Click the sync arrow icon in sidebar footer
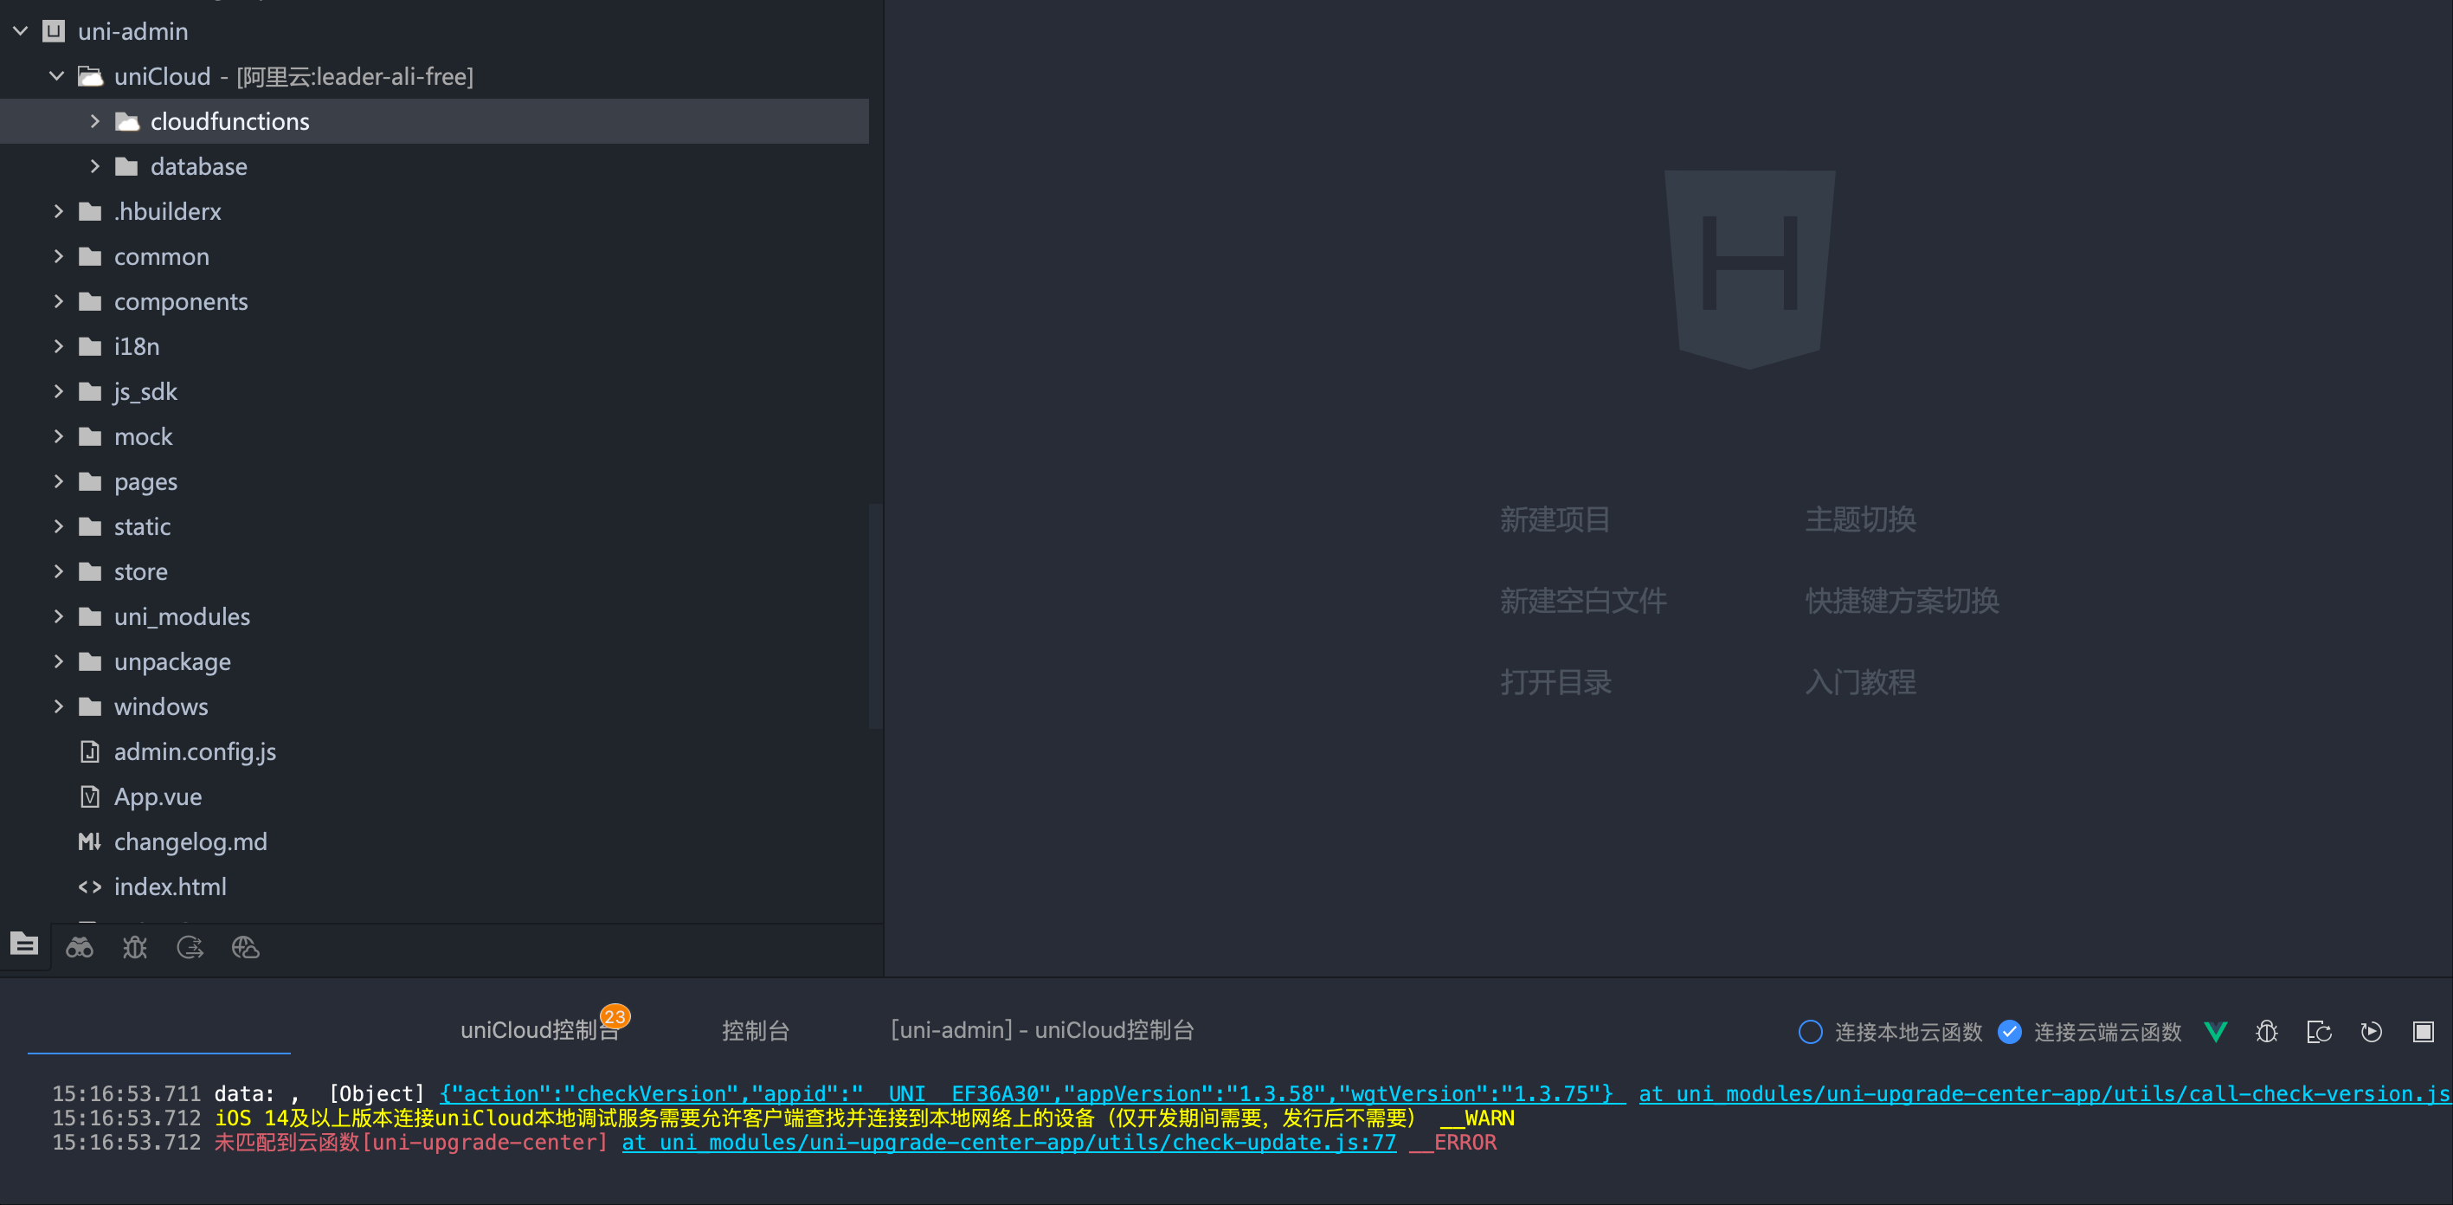 point(190,947)
